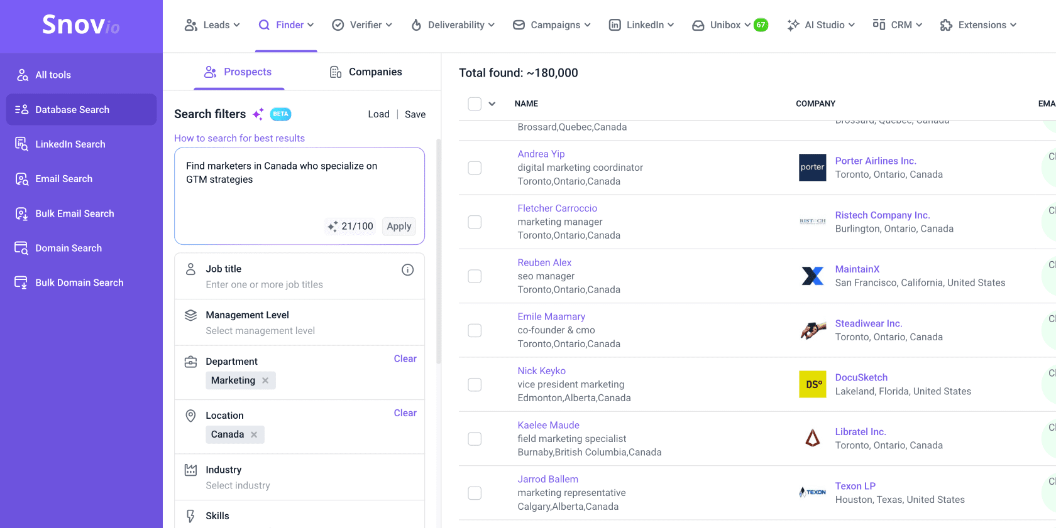Click the Steadiwear Inc. logo
This screenshot has width=1056, height=528.
click(812, 330)
